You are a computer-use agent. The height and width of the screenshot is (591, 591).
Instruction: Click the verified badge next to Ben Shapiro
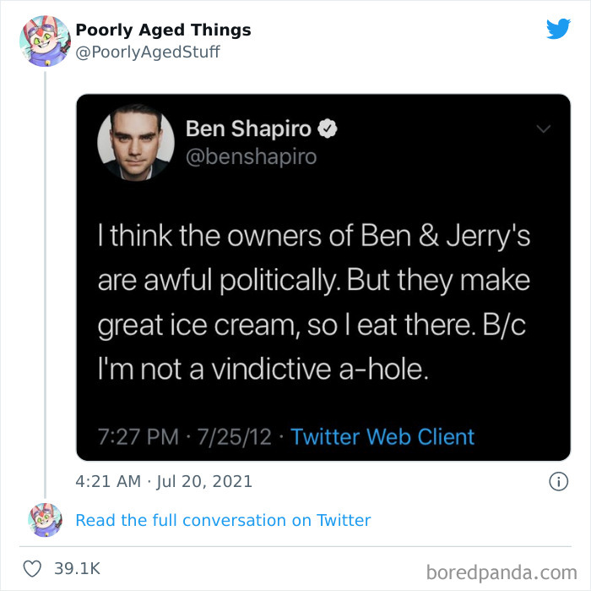330,129
